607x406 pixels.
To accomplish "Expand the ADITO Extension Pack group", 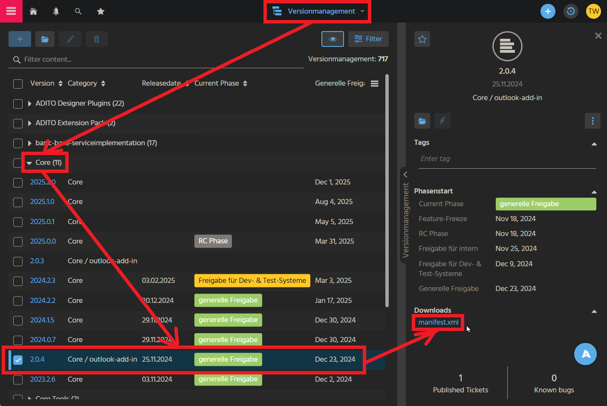I will tap(29, 123).
